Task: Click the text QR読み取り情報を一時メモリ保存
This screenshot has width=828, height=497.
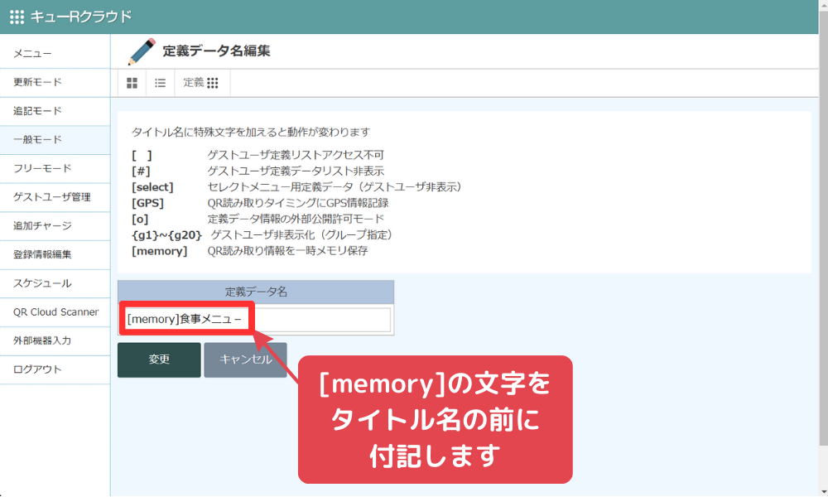Action: pos(288,251)
